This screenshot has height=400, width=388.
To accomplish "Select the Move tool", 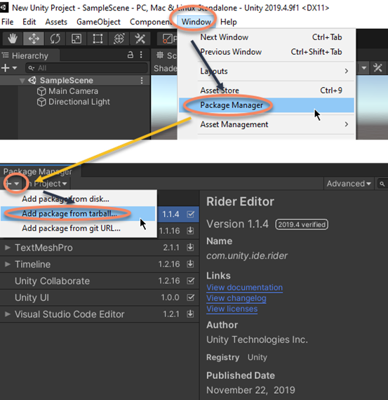I will [x=34, y=39].
